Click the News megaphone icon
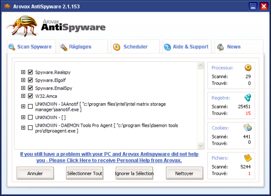Screen dimensions: 271x196 pos(221,47)
